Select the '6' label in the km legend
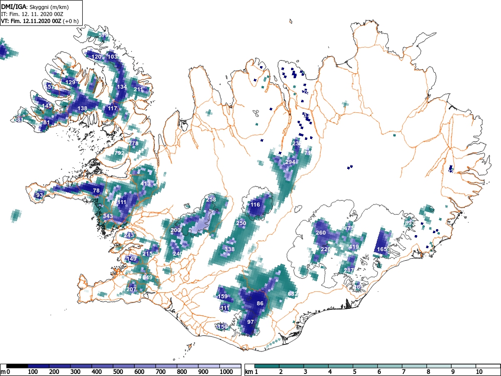501x376 pixels. point(379,372)
